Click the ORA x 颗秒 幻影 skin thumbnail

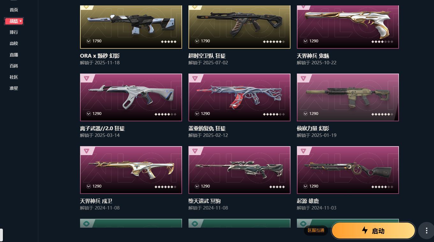pos(131,27)
